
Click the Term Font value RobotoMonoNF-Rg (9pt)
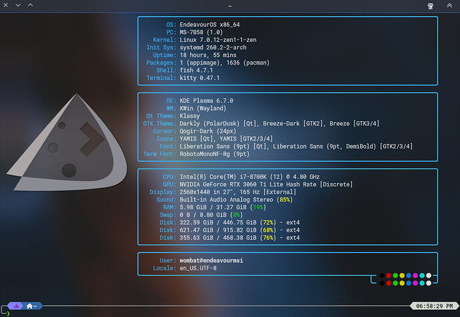coord(215,154)
